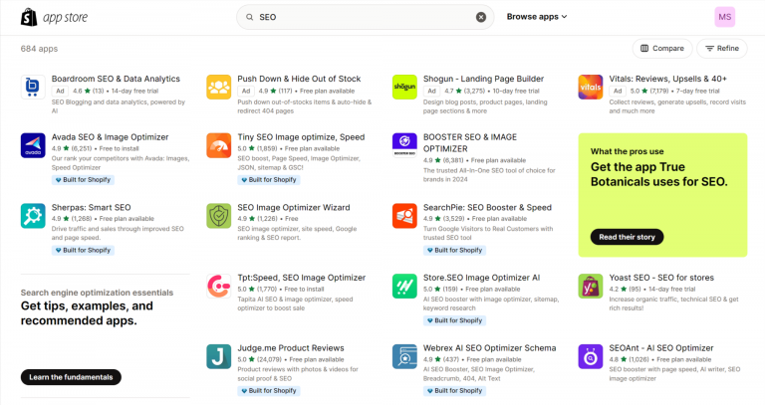The height and width of the screenshot is (405, 765).
Task: Click Built for Shopify badge under SearchPie
Action: 454,250
